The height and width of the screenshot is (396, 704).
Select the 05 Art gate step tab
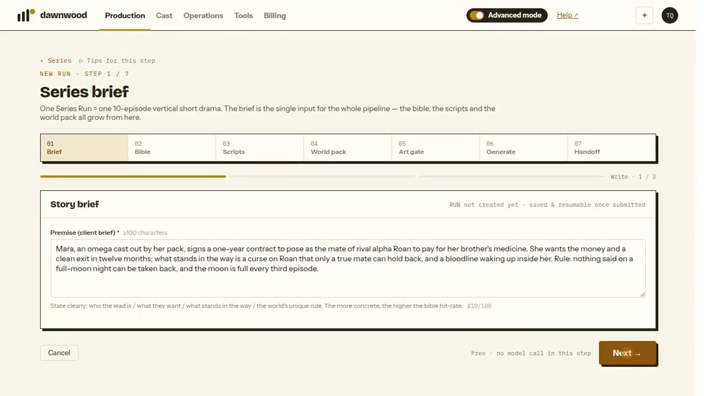436,147
